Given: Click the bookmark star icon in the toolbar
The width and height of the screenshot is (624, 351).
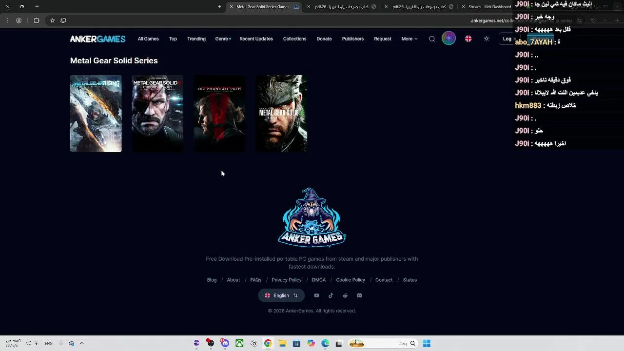Looking at the screenshot, I should [x=53, y=20].
